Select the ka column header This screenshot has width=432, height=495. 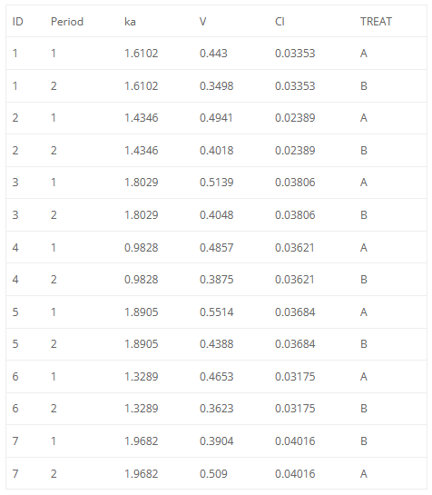[130, 22]
